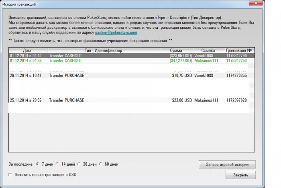This screenshot has height=188, width=281.
Task: Select the row dated 01.12.2014 в 04:40
Action: coord(132,56)
